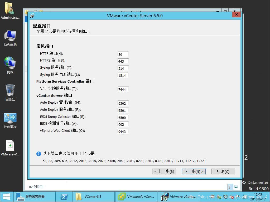Image resolution: width=270 pixels, height=202 pixels.
Task: Edit the 安全令牌服务端口 field
Action: (x=123, y=89)
